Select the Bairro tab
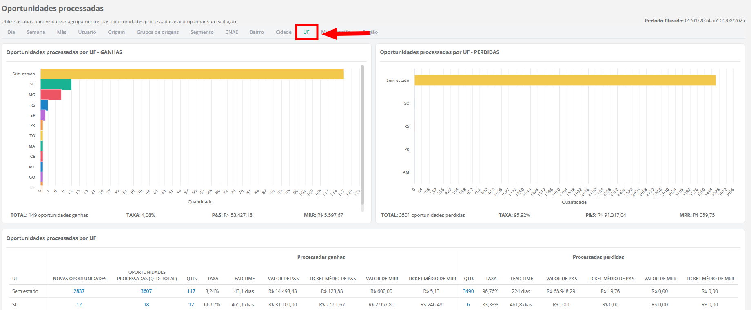 point(257,32)
